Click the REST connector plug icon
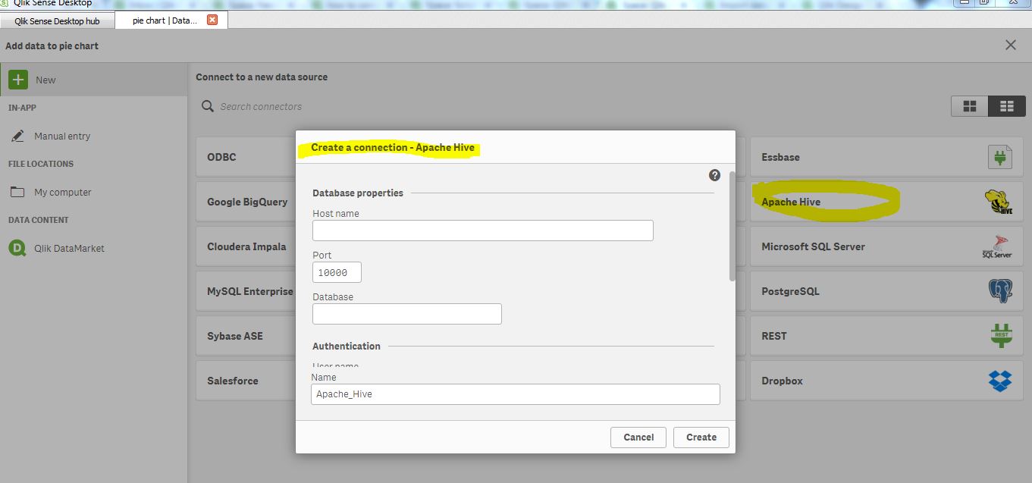This screenshot has height=483, width=1032. [x=1001, y=336]
